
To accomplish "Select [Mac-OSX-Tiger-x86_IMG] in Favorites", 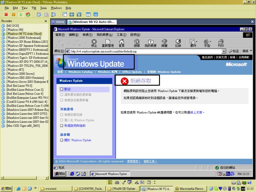I will (x=23, y=126).
